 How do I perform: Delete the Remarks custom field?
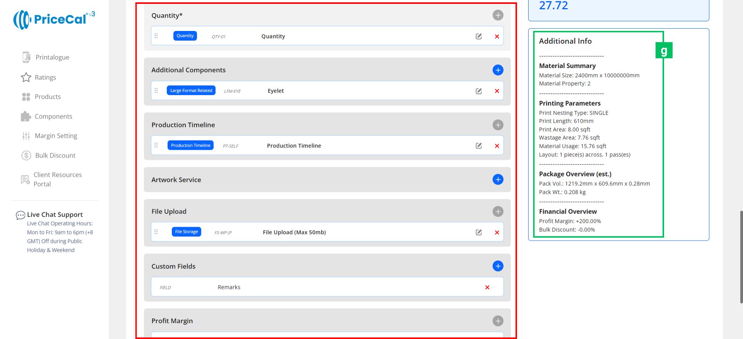point(487,288)
